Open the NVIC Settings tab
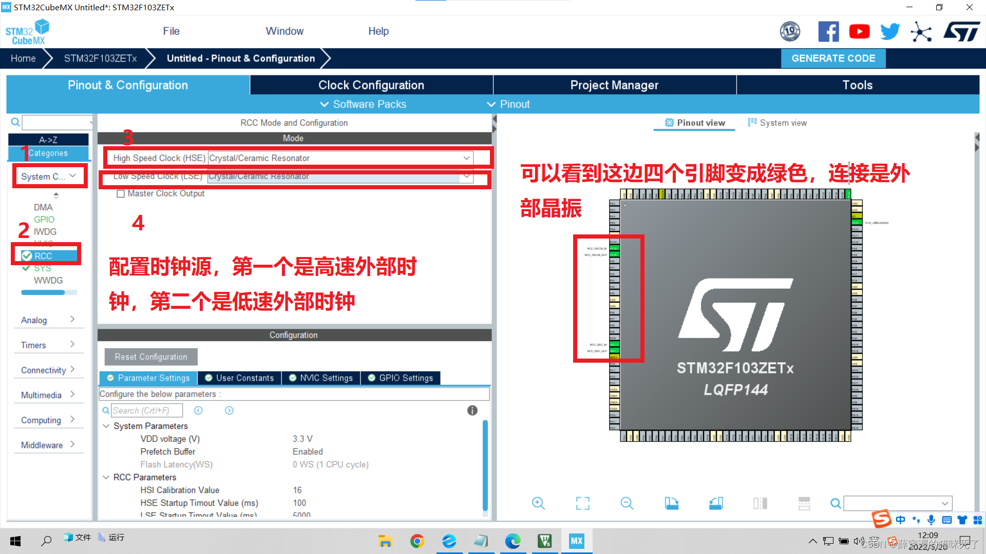This screenshot has width=986, height=554. pyautogui.click(x=321, y=378)
